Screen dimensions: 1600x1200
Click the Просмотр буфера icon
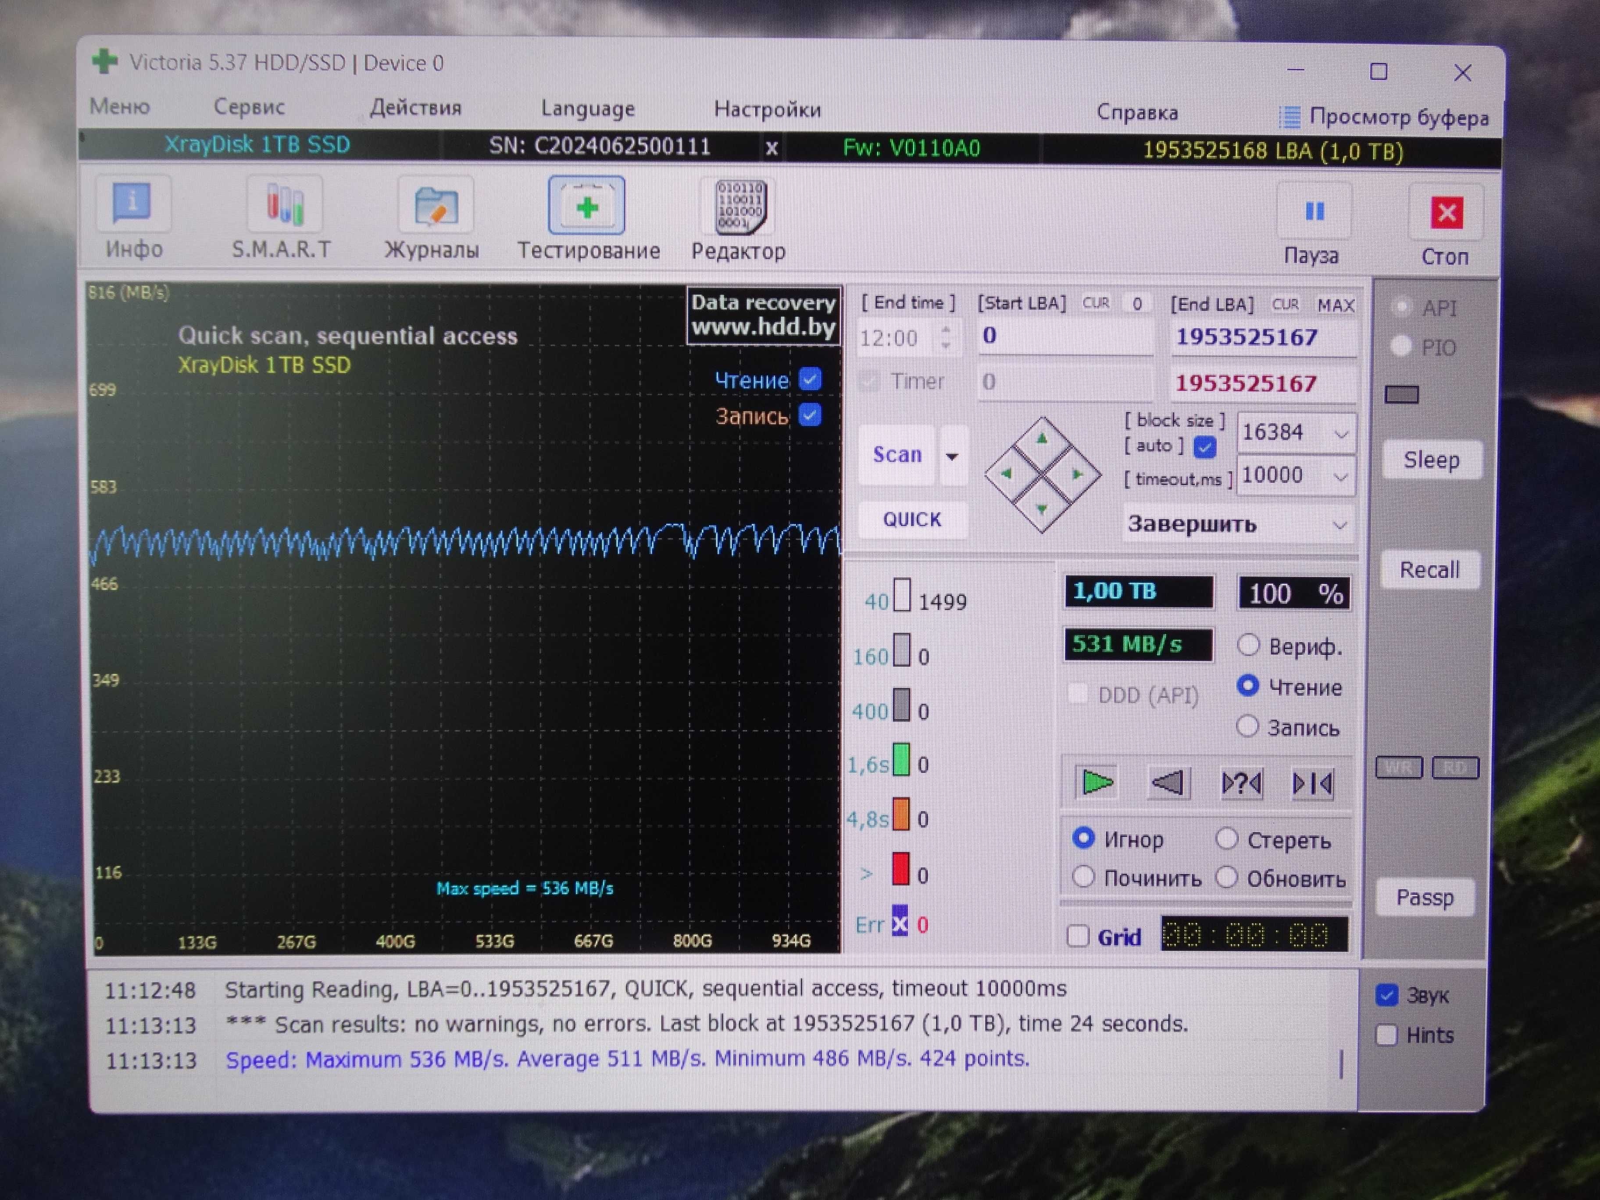point(1289,117)
